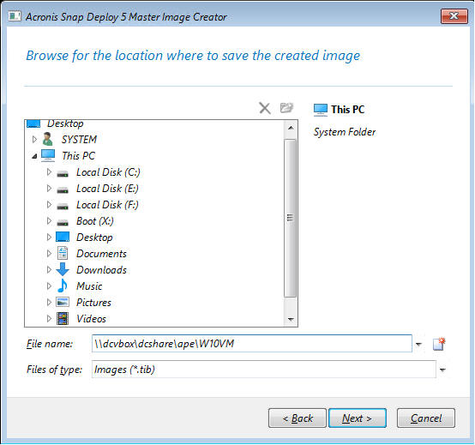This screenshot has width=475, height=445.
Task: Select 'Local Disk (E:)' in the tree
Action: click(x=107, y=189)
